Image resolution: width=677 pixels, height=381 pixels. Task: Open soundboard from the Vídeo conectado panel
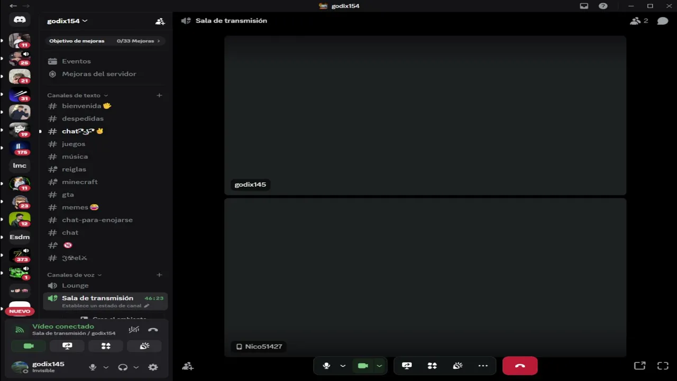144,346
